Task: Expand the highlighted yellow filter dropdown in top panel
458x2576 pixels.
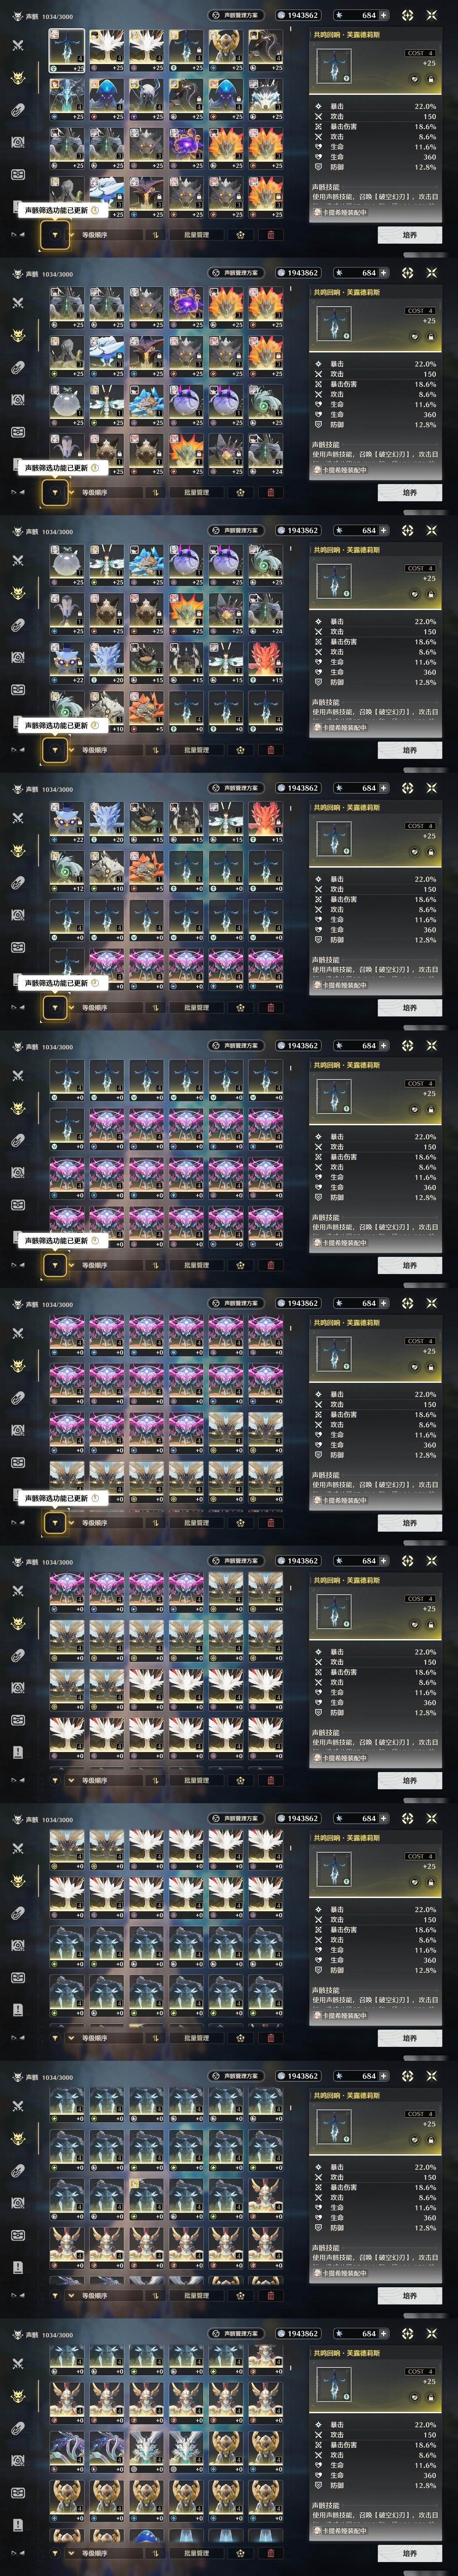Action: 55,235
